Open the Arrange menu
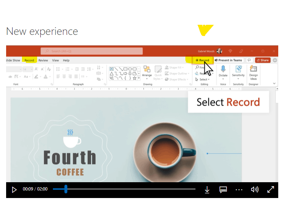This screenshot has height=207, width=284. tap(147, 72)
